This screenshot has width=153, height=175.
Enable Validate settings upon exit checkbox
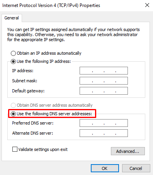(15, 149)
